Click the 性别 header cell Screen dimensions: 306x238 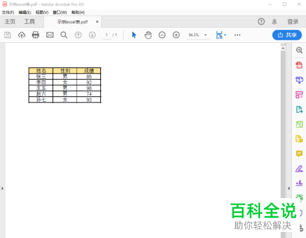click(x=65, y=71)
